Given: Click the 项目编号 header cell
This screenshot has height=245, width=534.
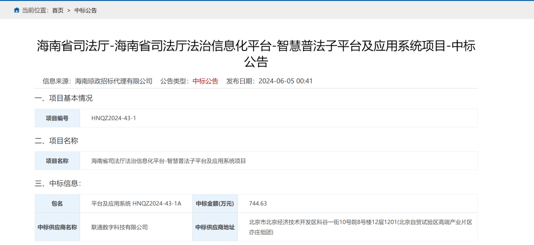Looking at the screenshot, I should tap(57, 119).
